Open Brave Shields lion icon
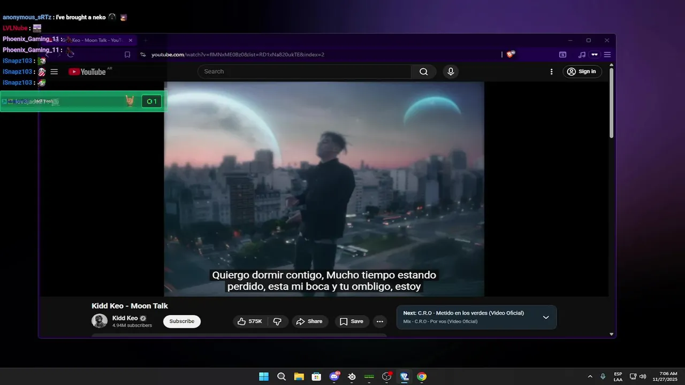Screen dimensions: 685x385 click(x=510, y=55)
